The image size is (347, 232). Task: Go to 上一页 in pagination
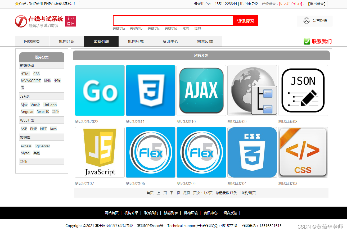point(162,193)
